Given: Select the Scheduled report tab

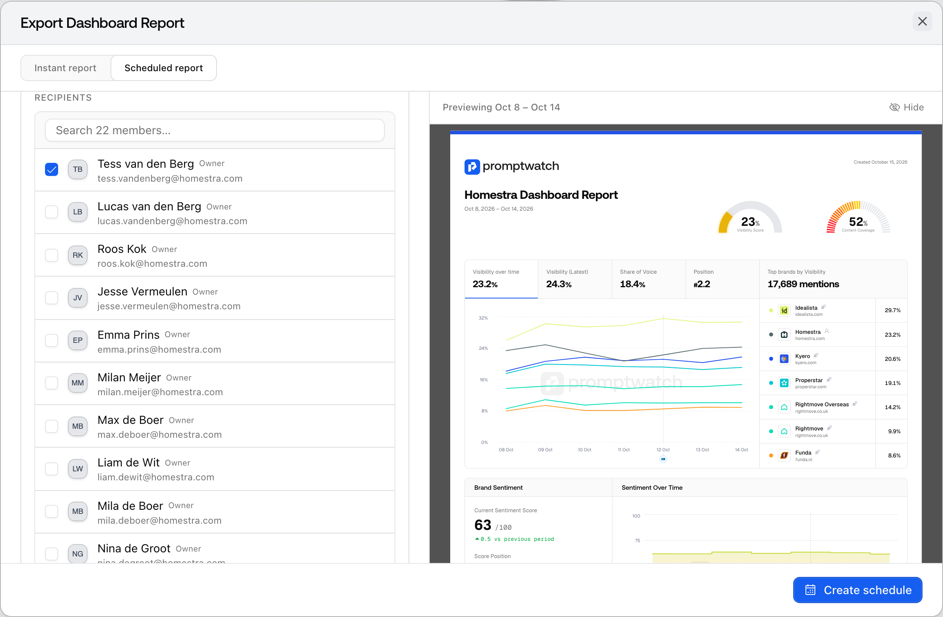Looking at the screenshot, I should coord(163,68).
